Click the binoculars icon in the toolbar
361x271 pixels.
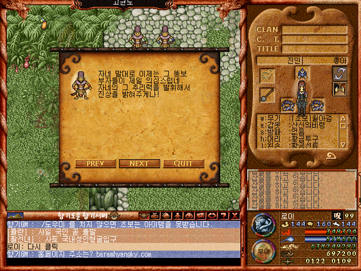click(189, 216)
